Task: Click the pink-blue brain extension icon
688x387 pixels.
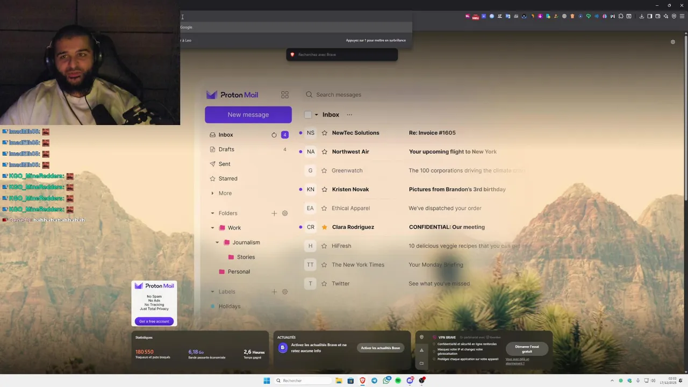Action: coord(605,16)
